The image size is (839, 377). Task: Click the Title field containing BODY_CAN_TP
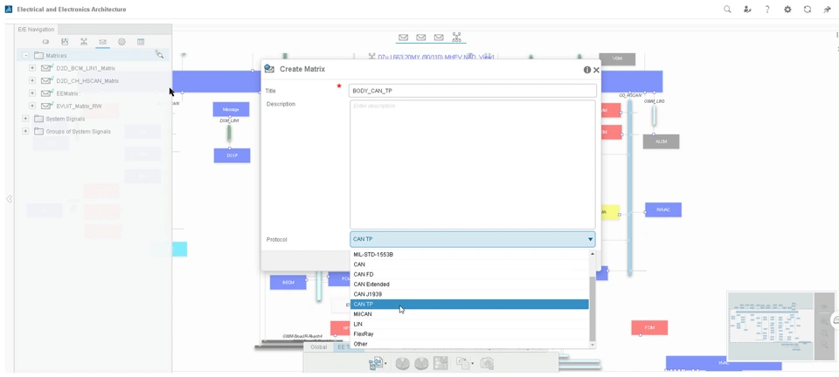click(473, 91)
